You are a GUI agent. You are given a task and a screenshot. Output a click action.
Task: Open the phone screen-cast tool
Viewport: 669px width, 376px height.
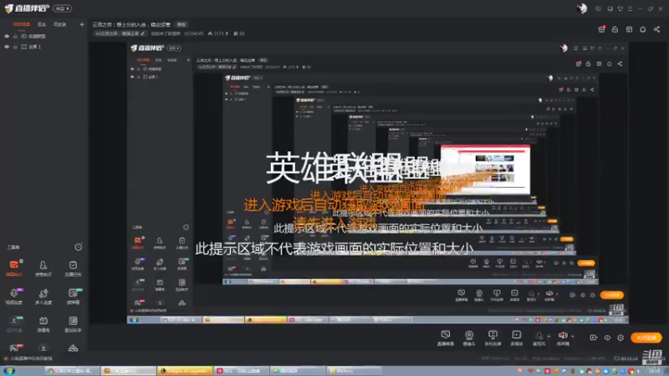(493, 338)
